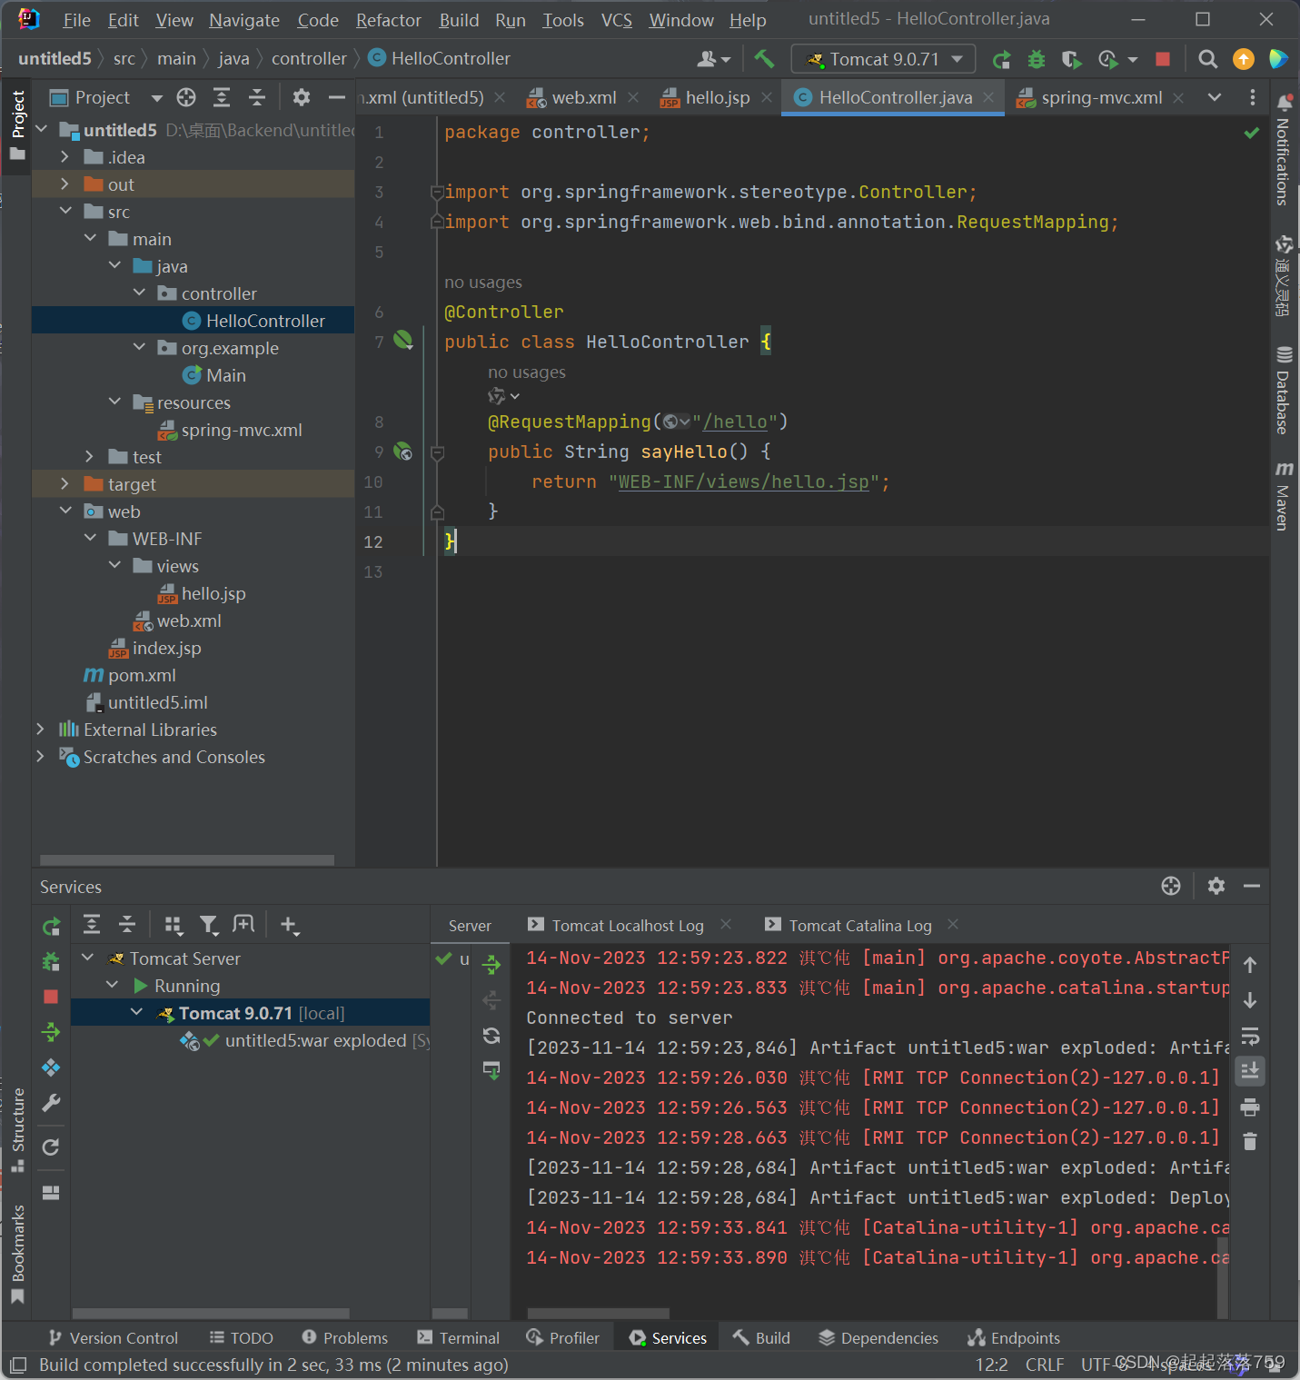The width and height of the screenshot is (1300, 1380).
Task: Click Collapse All in Project panel toolbar
Action: click(257, 97)
